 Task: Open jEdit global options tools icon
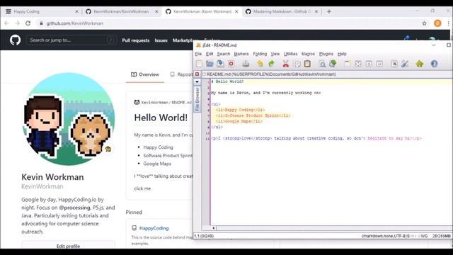click(x=405, y=64)
